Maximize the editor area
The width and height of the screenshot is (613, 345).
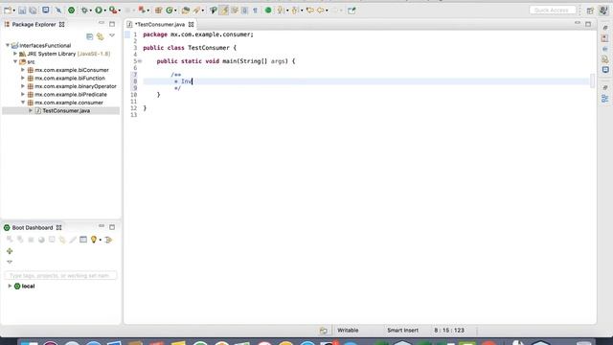(x=588, y=24)
